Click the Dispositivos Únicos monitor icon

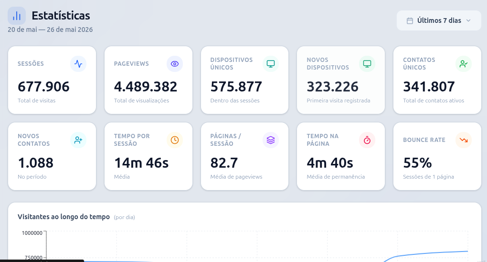pos(271,64)
